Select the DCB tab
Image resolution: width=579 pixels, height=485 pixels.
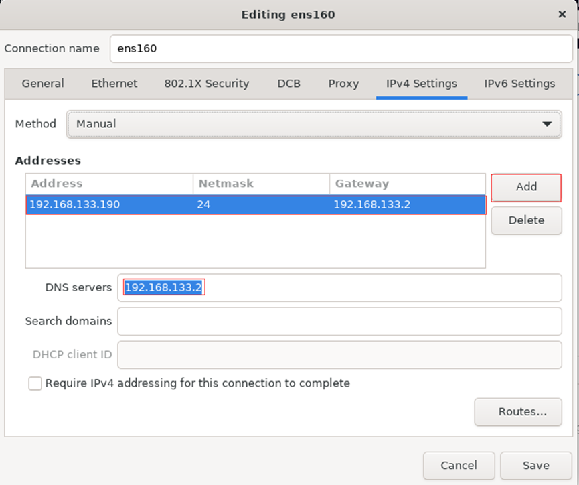288,84
